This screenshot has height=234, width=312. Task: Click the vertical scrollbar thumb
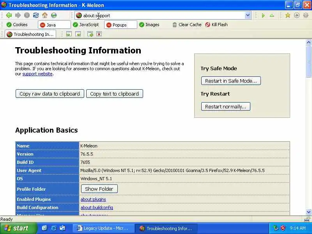click(308, 62)
